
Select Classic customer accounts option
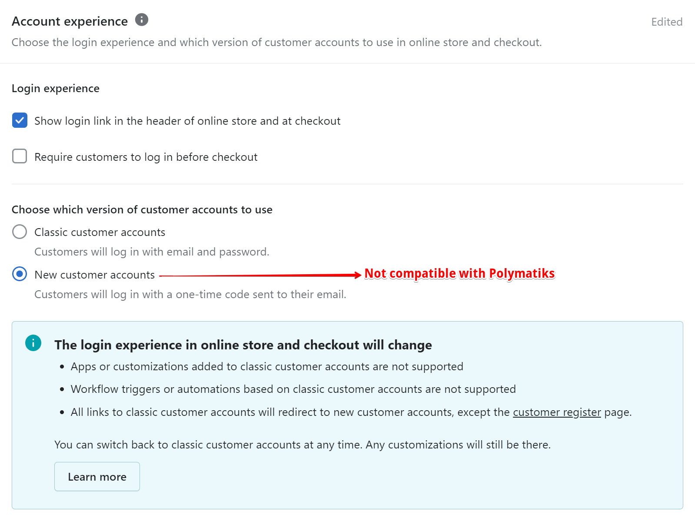(x=19, y=232)
